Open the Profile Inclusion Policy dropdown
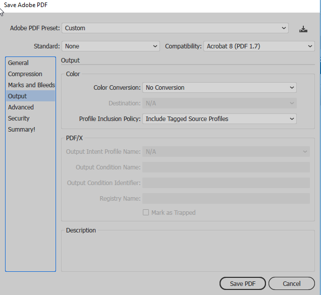321x295 pixels. tap(220, 119)
